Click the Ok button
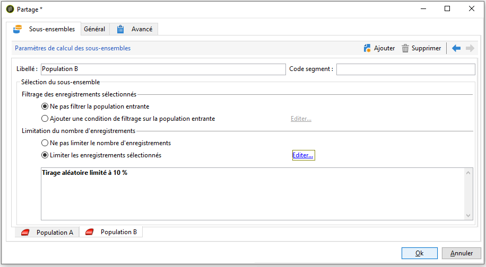 (x=419, y=253)
